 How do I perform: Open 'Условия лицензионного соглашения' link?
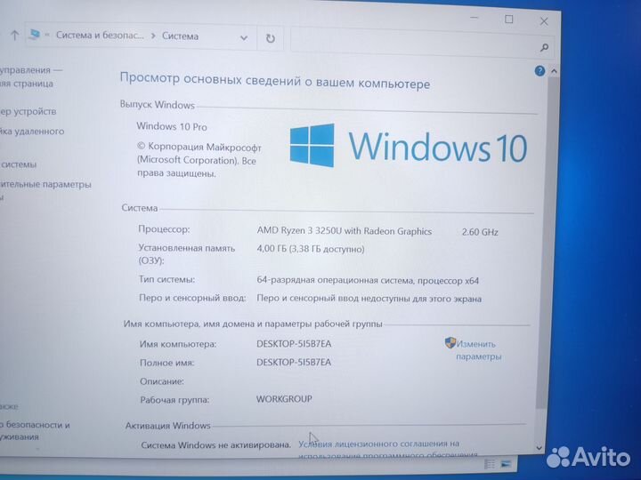tap(379, 444)
